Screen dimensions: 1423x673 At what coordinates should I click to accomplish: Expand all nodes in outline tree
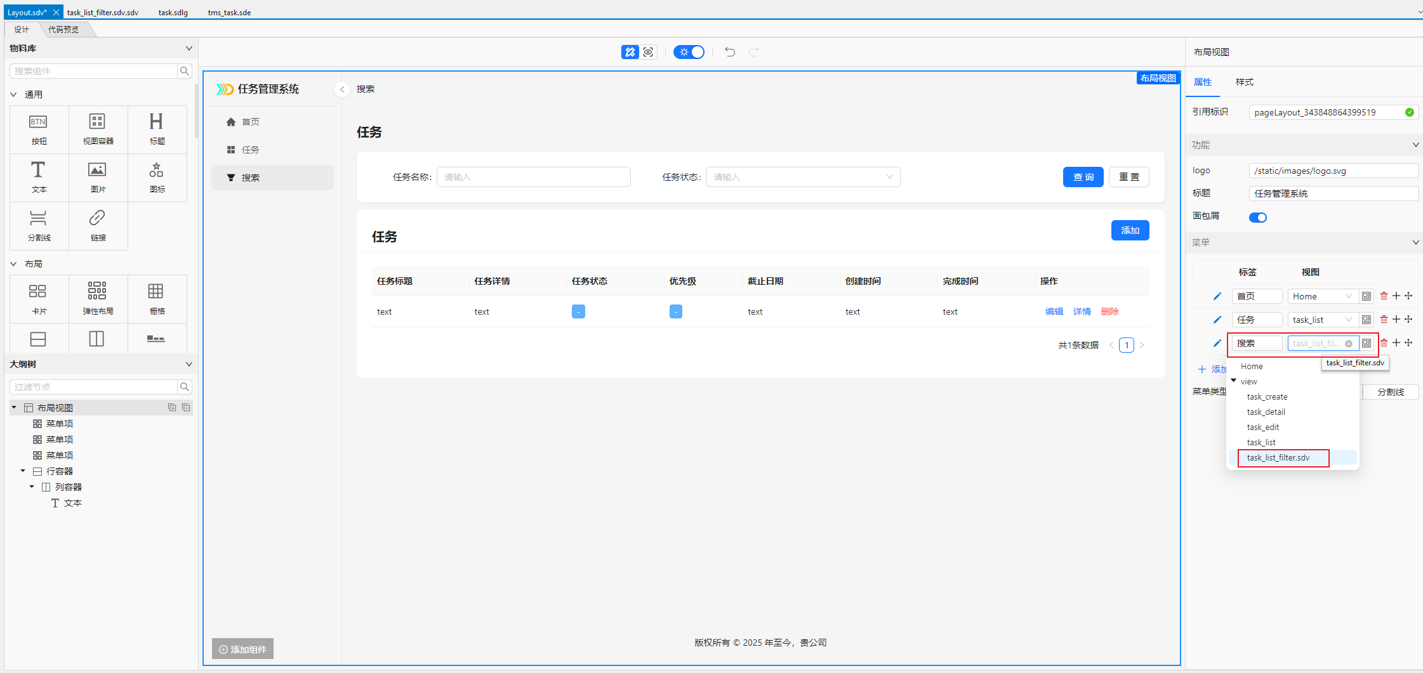pyautogui.click(x=172, y=407)
